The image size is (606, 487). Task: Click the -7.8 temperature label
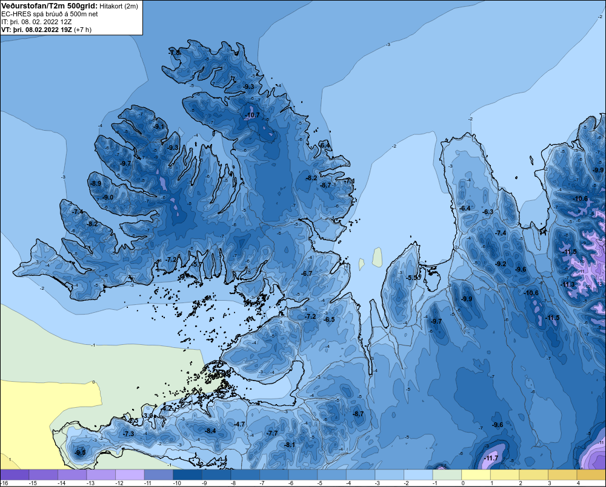[175, 52]
